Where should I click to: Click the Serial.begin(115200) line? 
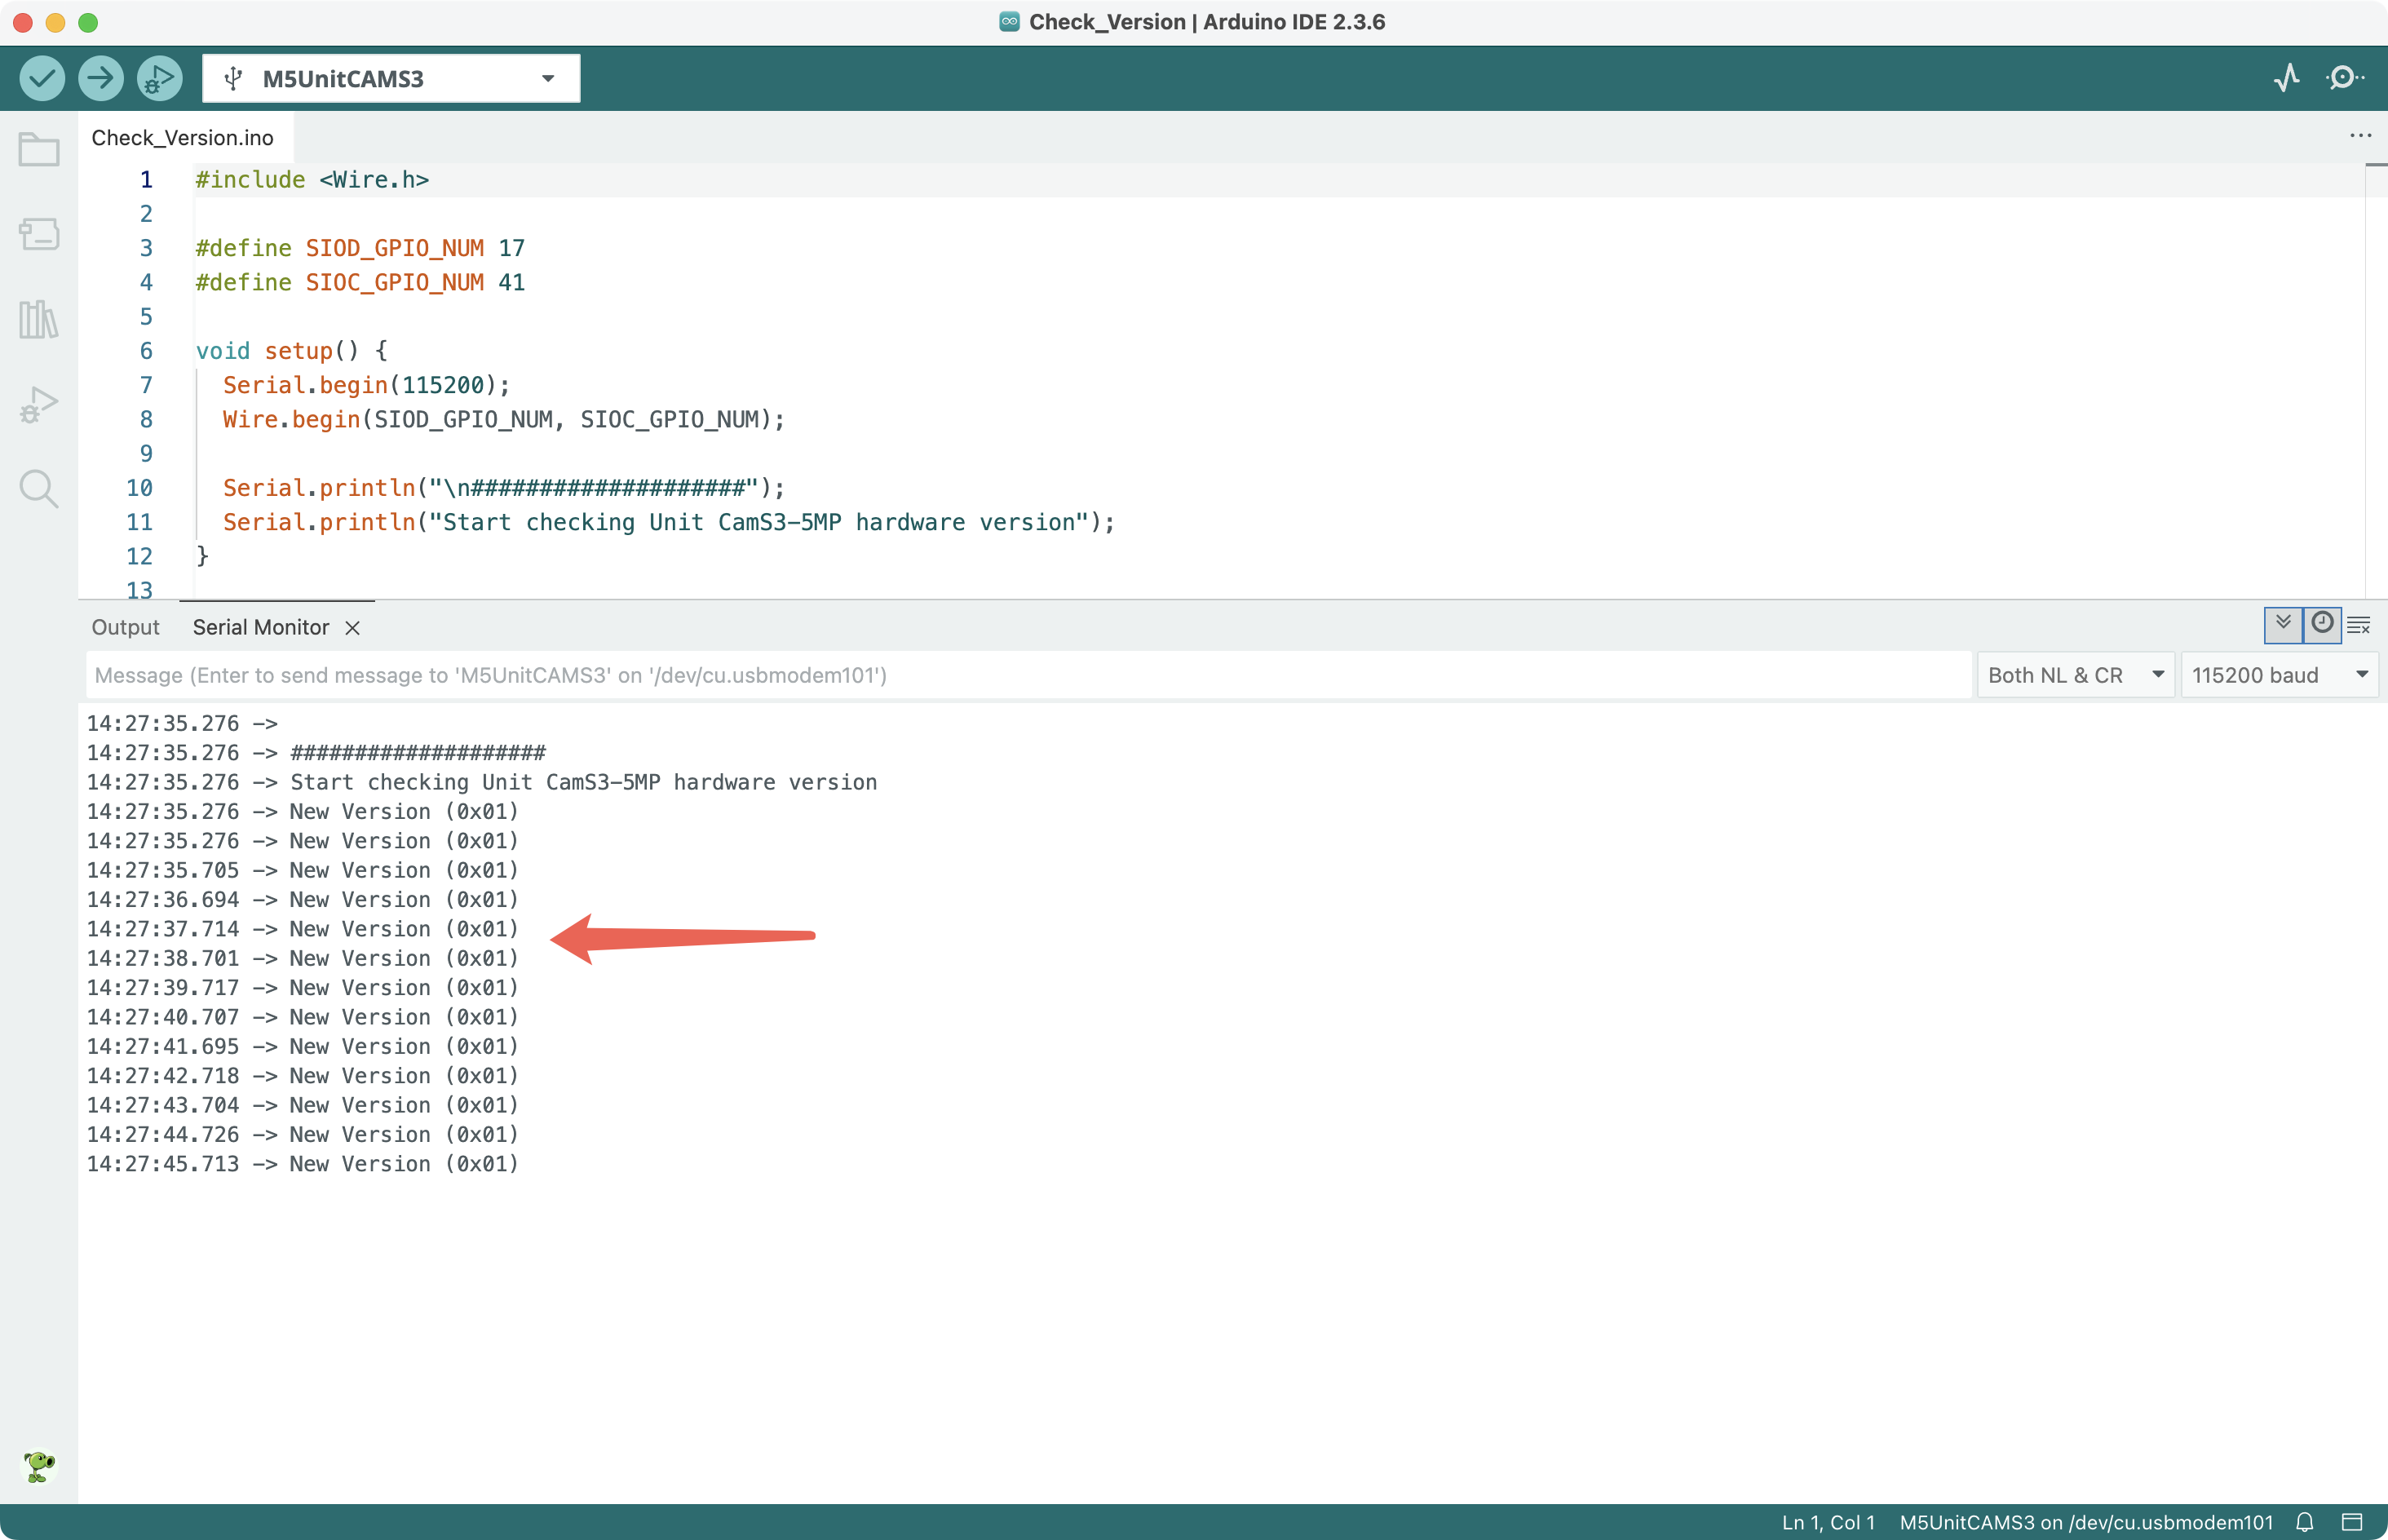point(366,385)
